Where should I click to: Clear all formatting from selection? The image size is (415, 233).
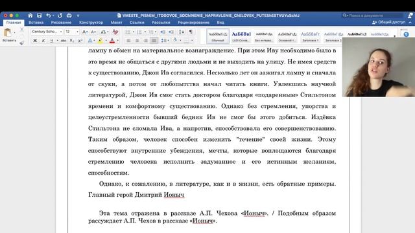[115, 32]
